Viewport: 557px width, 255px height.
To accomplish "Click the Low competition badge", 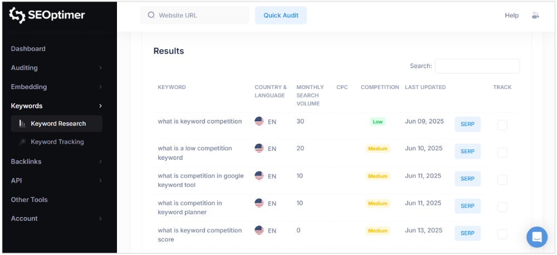I will point(378,121).
